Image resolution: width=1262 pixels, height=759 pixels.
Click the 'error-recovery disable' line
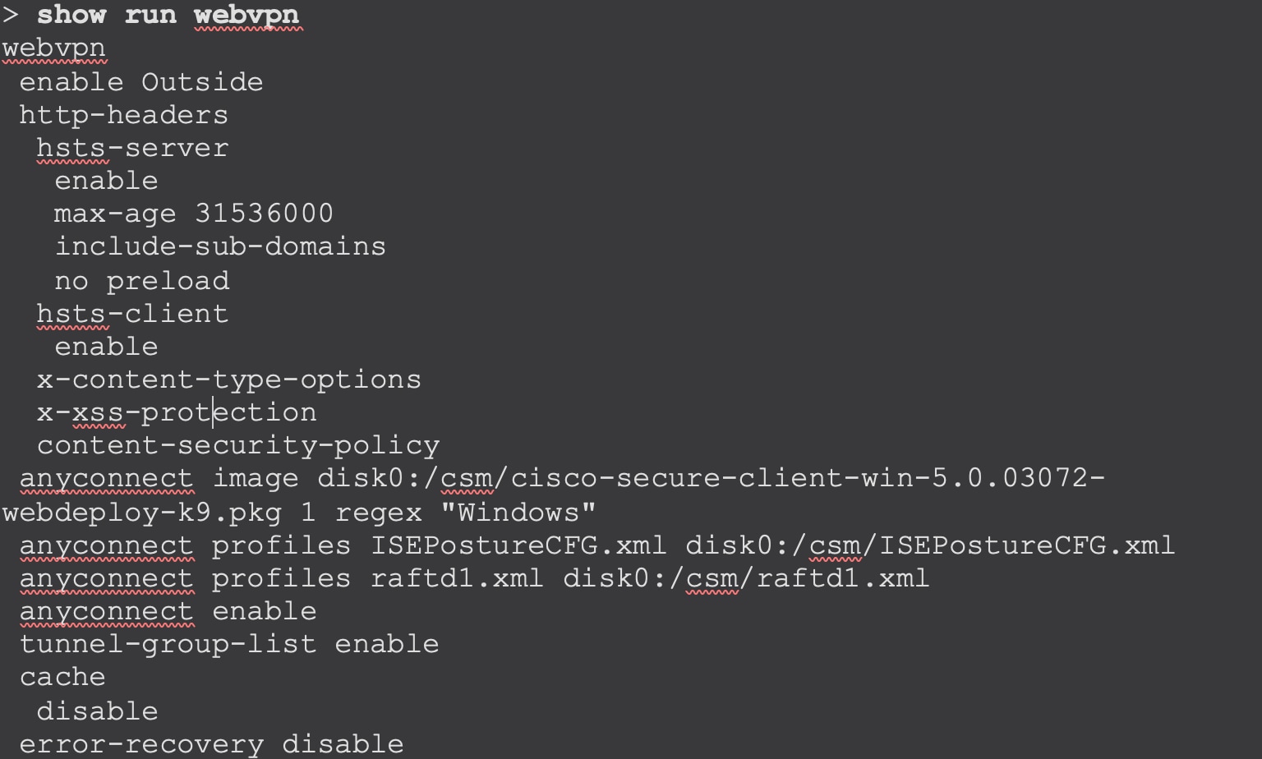click(x=212, y=744)
